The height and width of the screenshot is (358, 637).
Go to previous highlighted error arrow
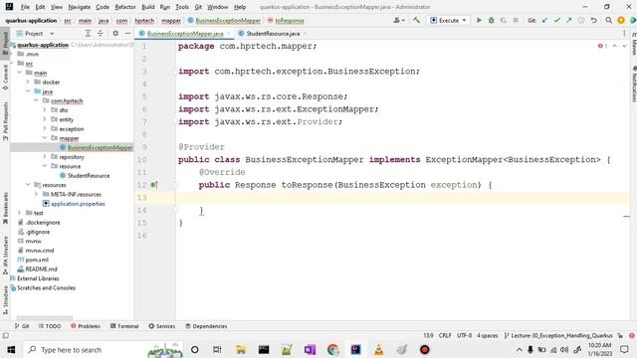pyautogui.click(x=615, y=46)
